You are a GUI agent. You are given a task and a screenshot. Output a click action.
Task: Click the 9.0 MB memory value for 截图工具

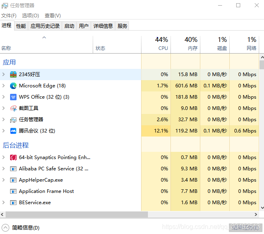[189, 108]
